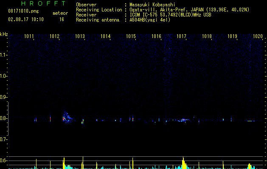Click the grey frequency range bar on left axis
Image resolution: width=267 pixels, height=169 pixels.
[8, 119]
